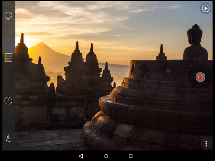This screenshot has height=161, width=215.
Task: Tap the Android back navigation triangle
Action: tap(81, 156)
